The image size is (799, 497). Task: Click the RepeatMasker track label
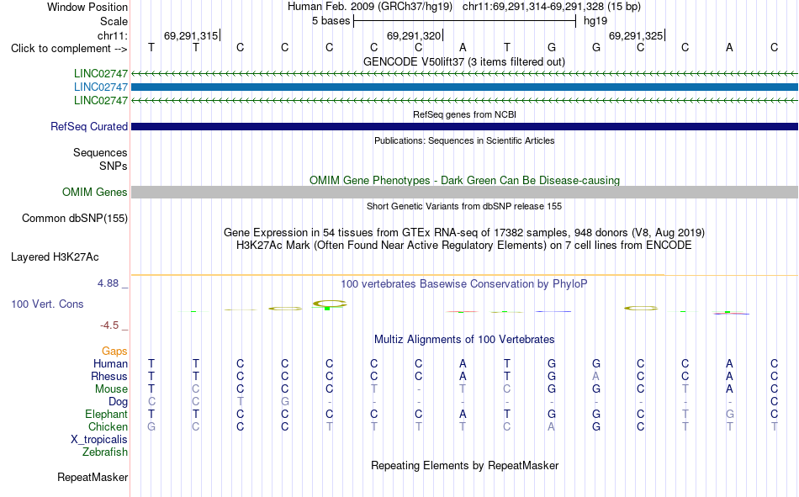(93, 478)
